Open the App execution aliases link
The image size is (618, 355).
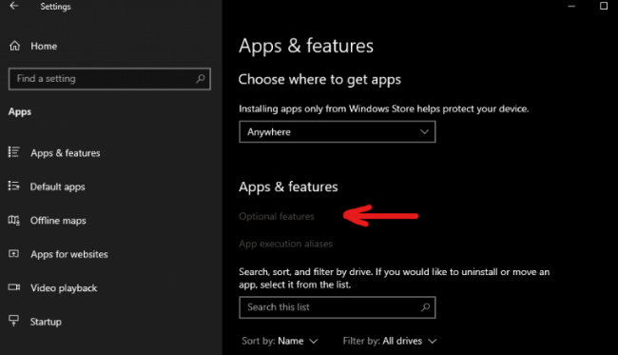coord(286,244)
